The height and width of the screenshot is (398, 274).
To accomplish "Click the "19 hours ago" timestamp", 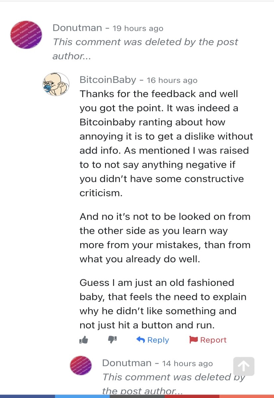I will click(138, 29).
